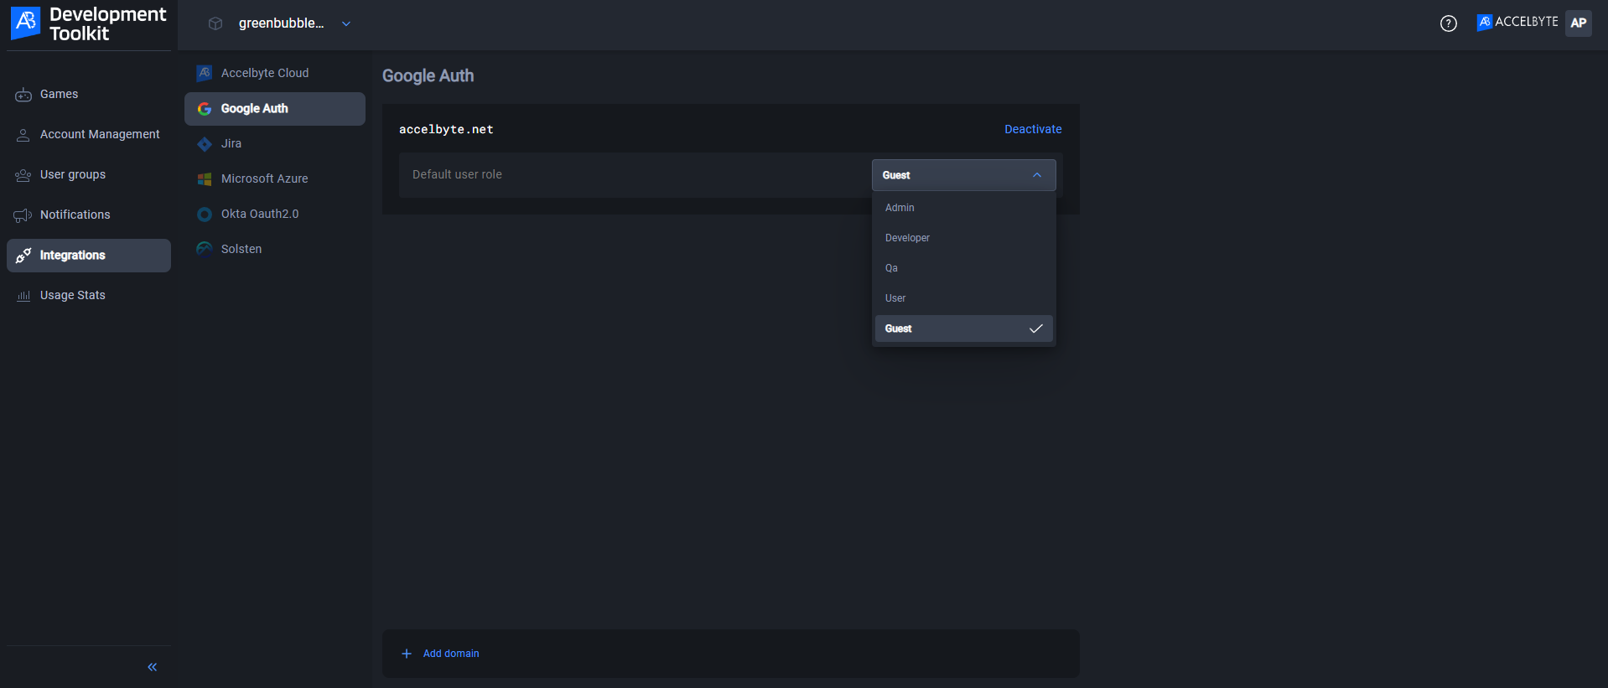1608x688 pixels.
Task: Select Google Auth integration
Action: 275,108
